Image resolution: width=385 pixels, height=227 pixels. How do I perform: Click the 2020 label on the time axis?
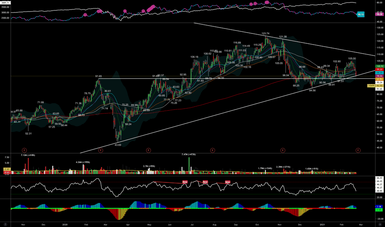click(65, 224)
